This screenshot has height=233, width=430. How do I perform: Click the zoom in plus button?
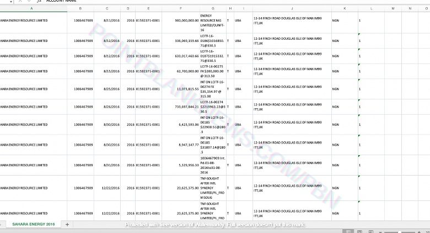pyautogui.click(x=419, y=232)
